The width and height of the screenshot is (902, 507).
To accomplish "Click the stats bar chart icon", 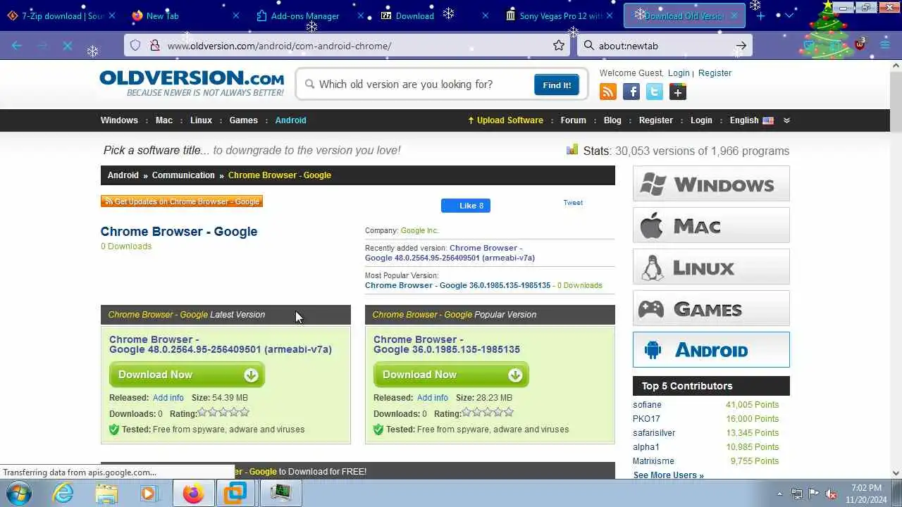I will tap(572, 150).
